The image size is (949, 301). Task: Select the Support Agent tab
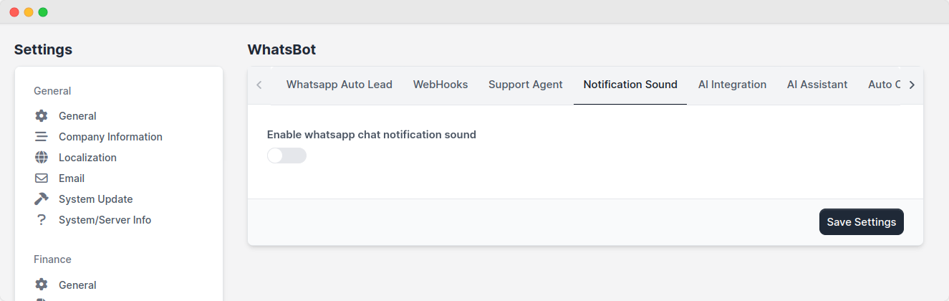(x=526, y=85)
